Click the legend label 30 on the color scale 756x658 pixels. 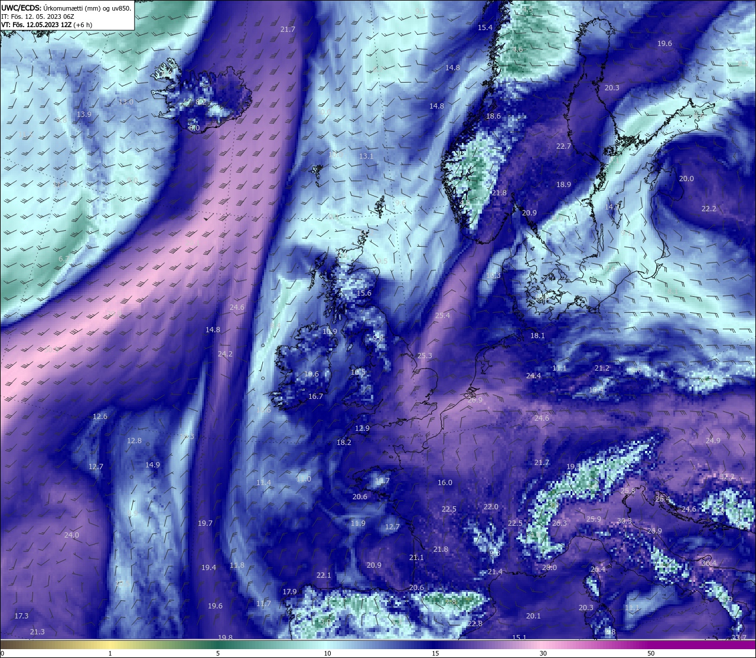[543, 653]
